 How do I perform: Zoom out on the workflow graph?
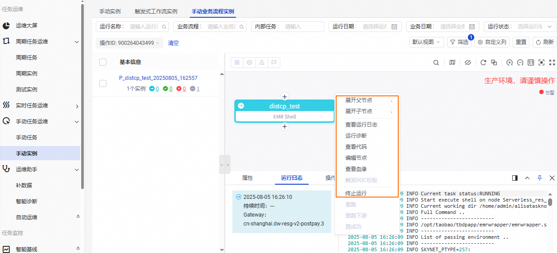point(520,63)
